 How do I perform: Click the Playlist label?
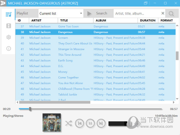[x=22, y=13]
